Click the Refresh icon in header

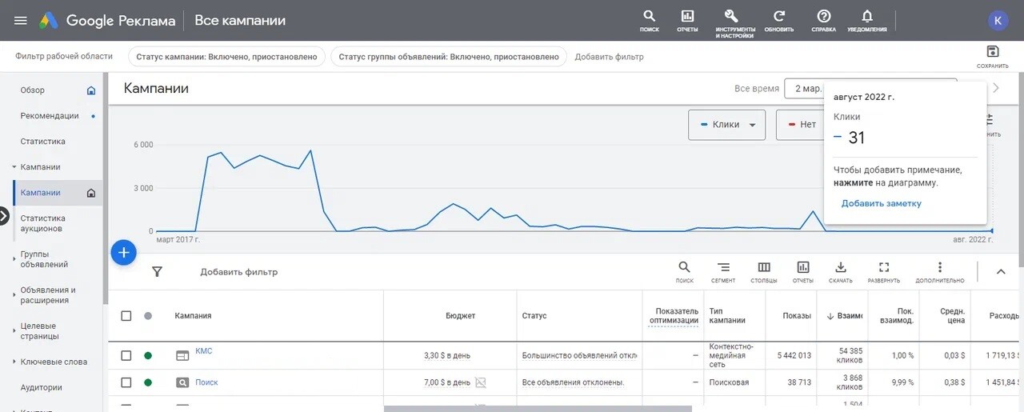(x=778, y=17)
